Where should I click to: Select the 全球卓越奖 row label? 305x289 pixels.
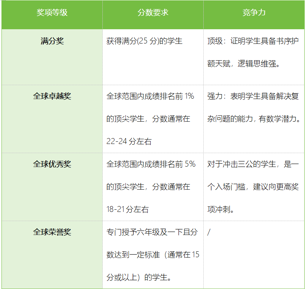pos(52,96)
